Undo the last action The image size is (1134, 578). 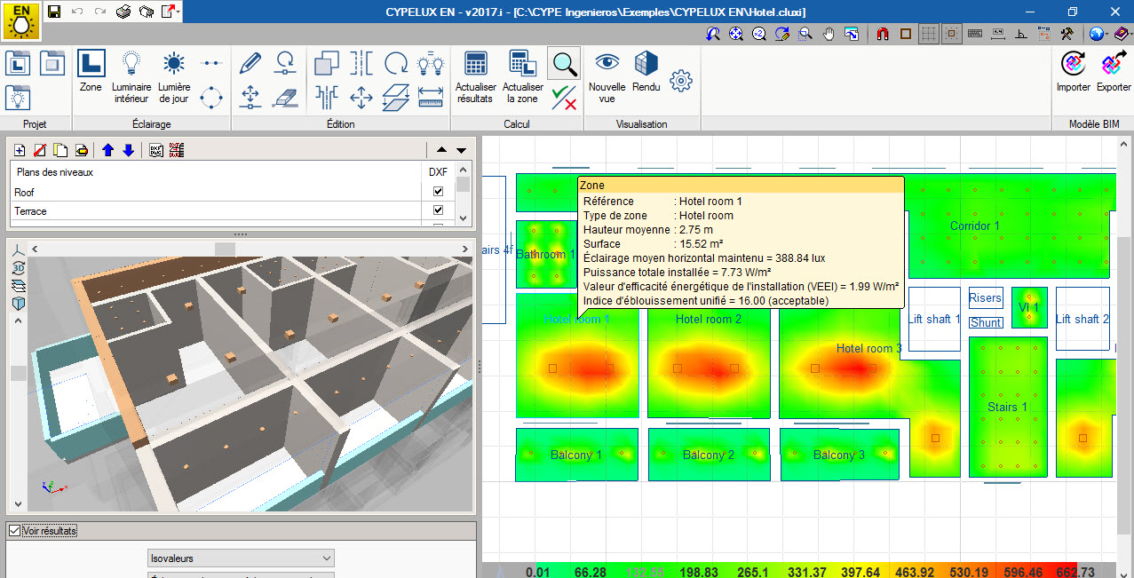77,12
